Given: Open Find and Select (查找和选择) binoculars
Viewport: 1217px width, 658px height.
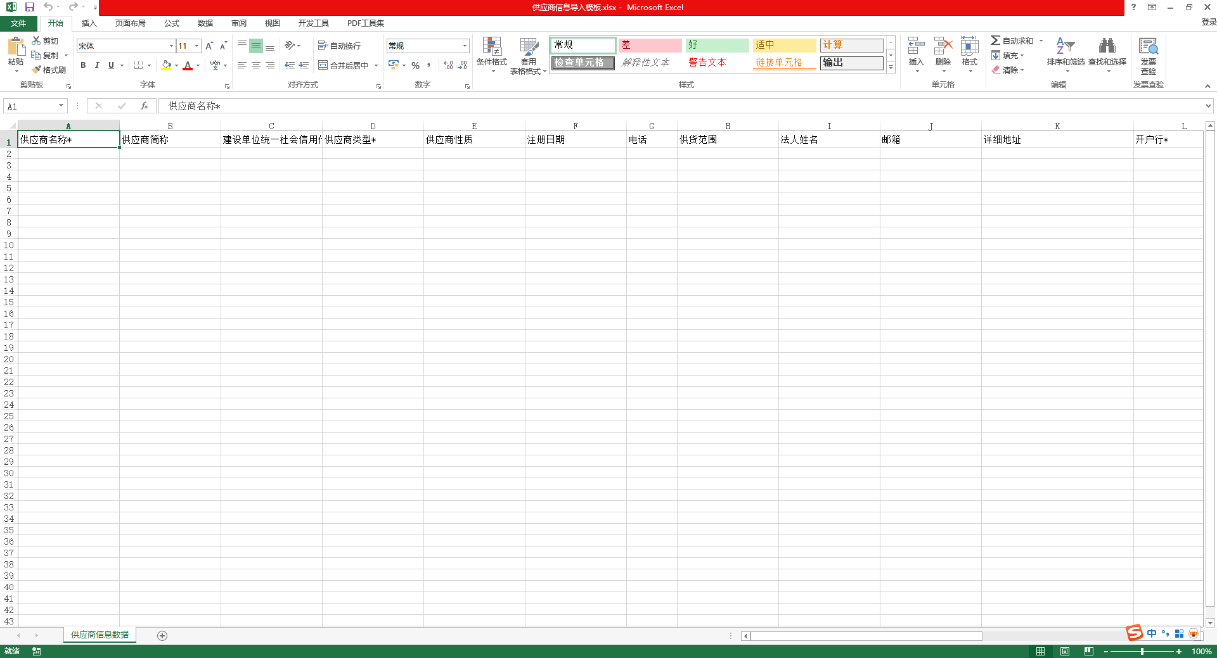Looking at the screenshot, I should coord(1107,54).
